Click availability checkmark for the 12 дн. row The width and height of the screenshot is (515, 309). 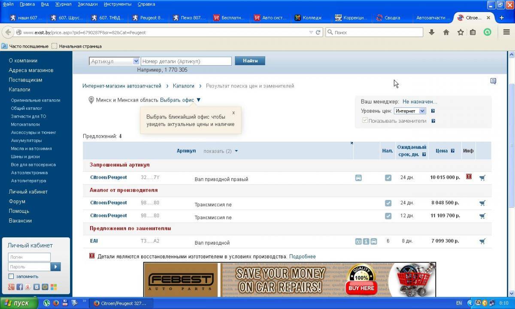coord(388,216)
